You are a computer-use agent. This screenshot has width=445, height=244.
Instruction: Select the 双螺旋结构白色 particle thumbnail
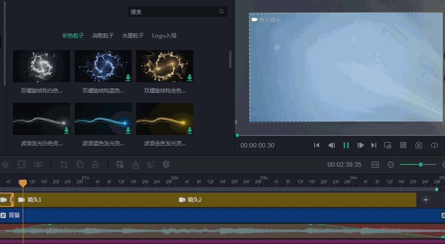point(41,66)
